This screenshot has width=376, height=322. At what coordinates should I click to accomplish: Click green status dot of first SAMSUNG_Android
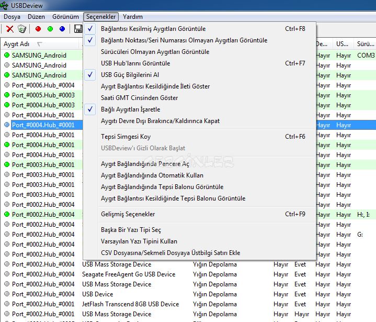tap(7, 55)
